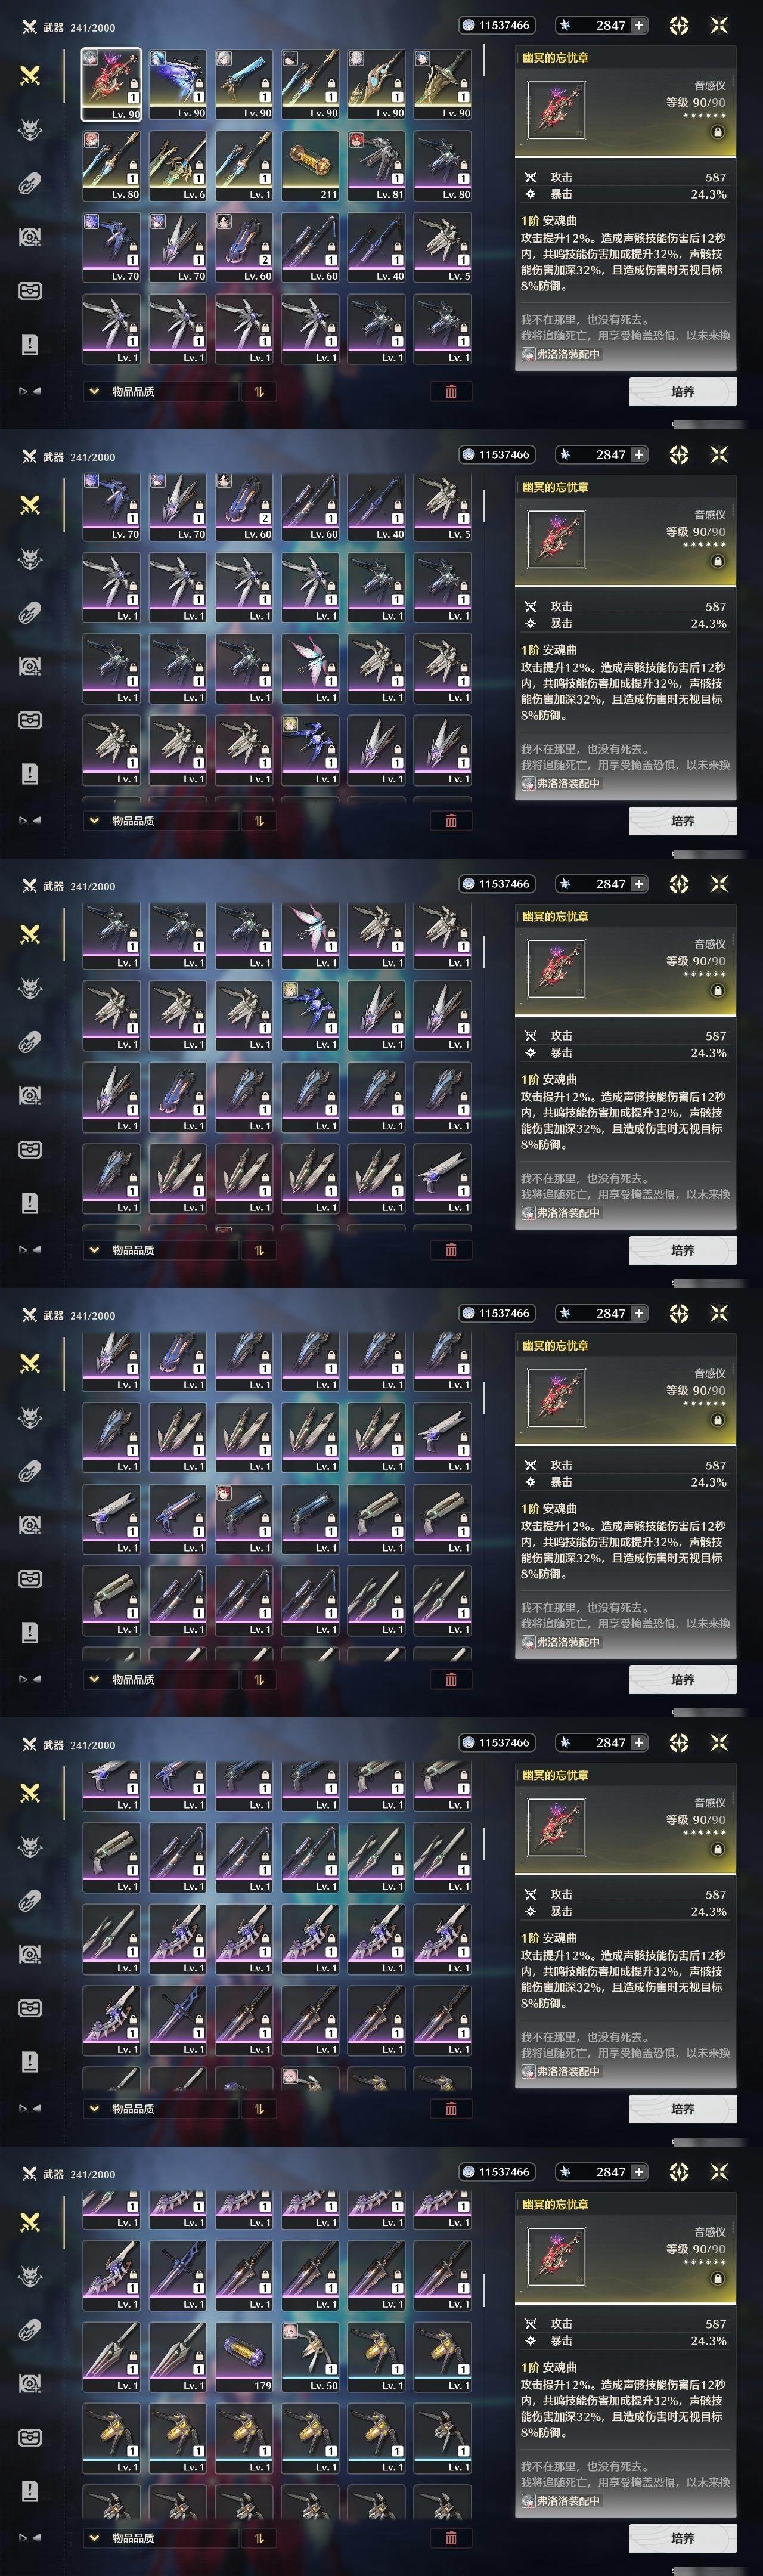Click the 培养 button in topmost screenshot
The width and height of the screenshot is (763, 2576).
[x=683, y=391]
